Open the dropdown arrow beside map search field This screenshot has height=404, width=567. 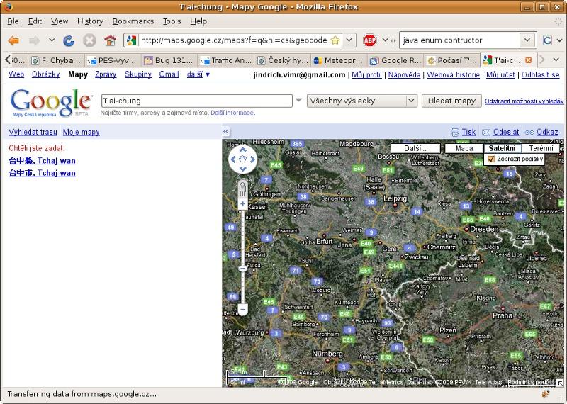click(x=298, y=100)
